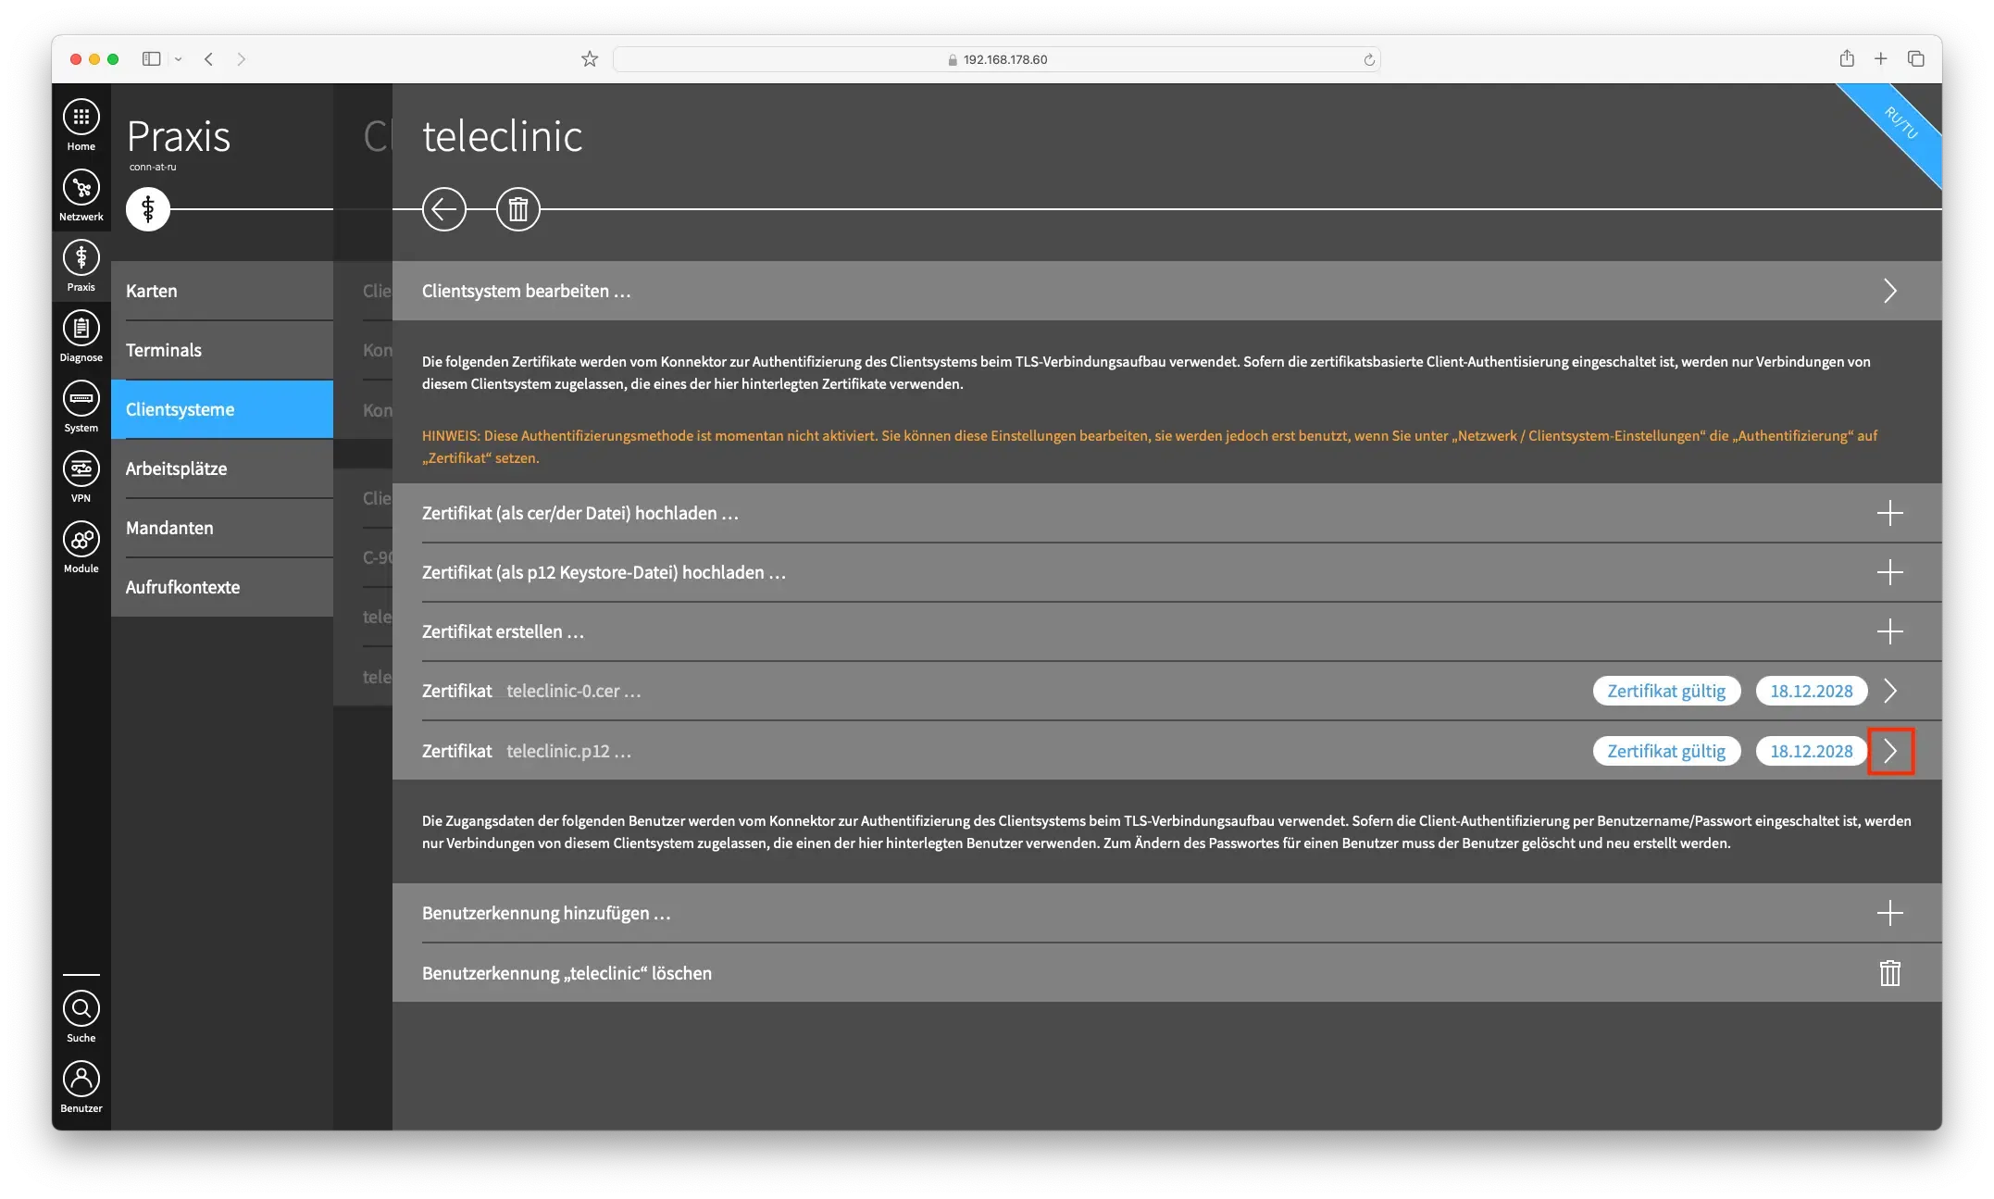This screenshot has width=1994, height=1199.
Task: Open Terminals menu item
Action: tap(222, 350)
